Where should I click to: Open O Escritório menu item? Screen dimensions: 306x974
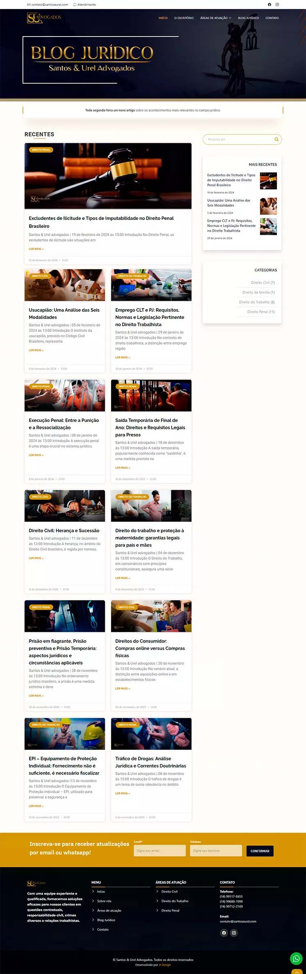point(184,18)
